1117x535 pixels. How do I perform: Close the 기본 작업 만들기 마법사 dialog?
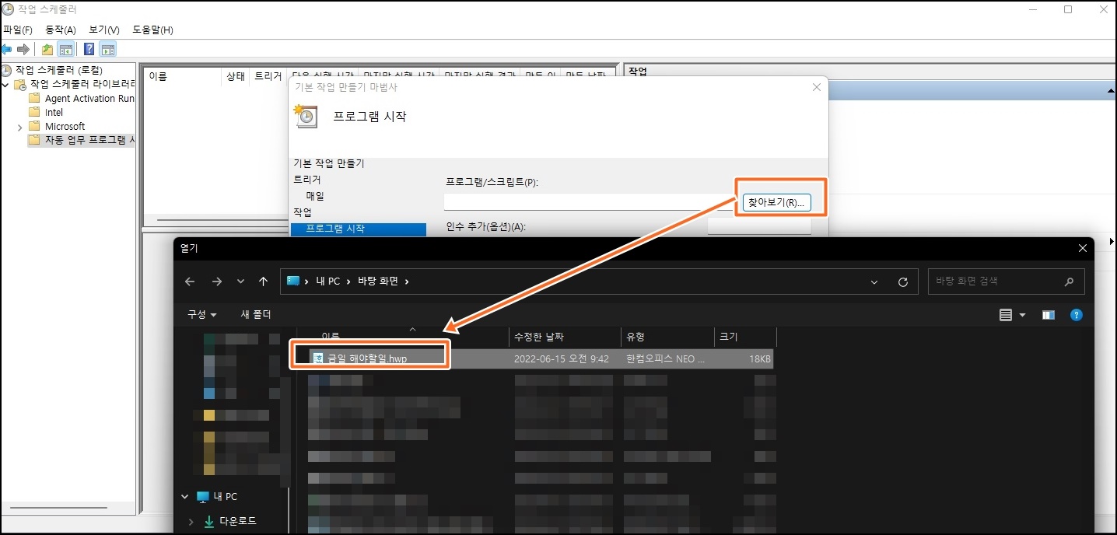click(x=816, y=87)
